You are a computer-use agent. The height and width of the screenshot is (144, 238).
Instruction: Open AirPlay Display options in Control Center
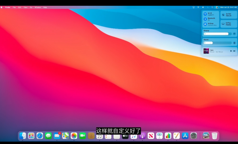click(228, 24)
